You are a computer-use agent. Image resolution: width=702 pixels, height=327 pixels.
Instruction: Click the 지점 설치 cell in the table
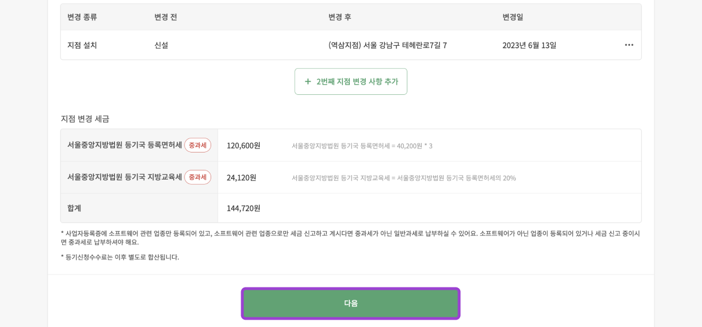pyautogui.click(x=82, y=45)
